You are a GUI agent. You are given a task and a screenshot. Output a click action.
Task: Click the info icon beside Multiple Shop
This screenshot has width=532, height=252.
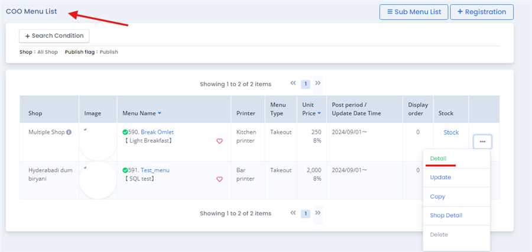pos(69,133)
